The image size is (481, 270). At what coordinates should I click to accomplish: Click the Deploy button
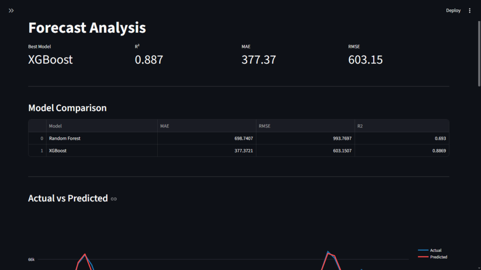453,10
